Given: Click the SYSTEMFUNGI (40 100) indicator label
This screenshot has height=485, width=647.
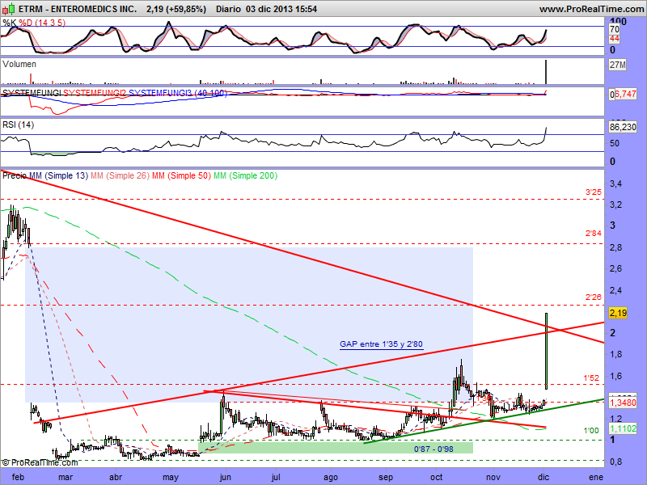Looking at the screenshot, I should [114, 93].
